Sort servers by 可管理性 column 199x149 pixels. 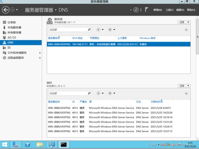94,38
